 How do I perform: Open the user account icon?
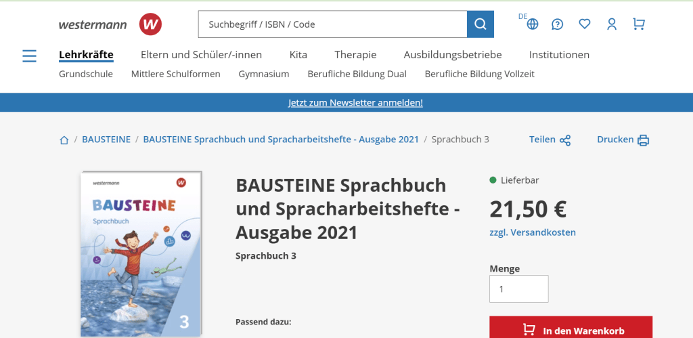[x=612, y=24]
